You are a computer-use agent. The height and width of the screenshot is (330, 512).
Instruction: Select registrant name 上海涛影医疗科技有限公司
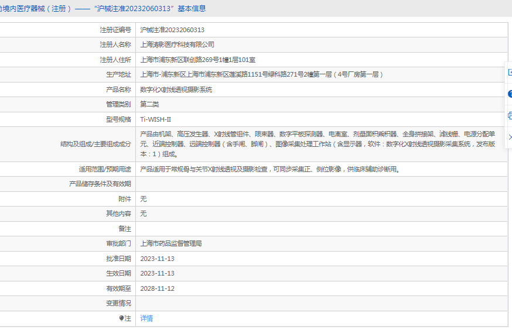click(177, 44)
